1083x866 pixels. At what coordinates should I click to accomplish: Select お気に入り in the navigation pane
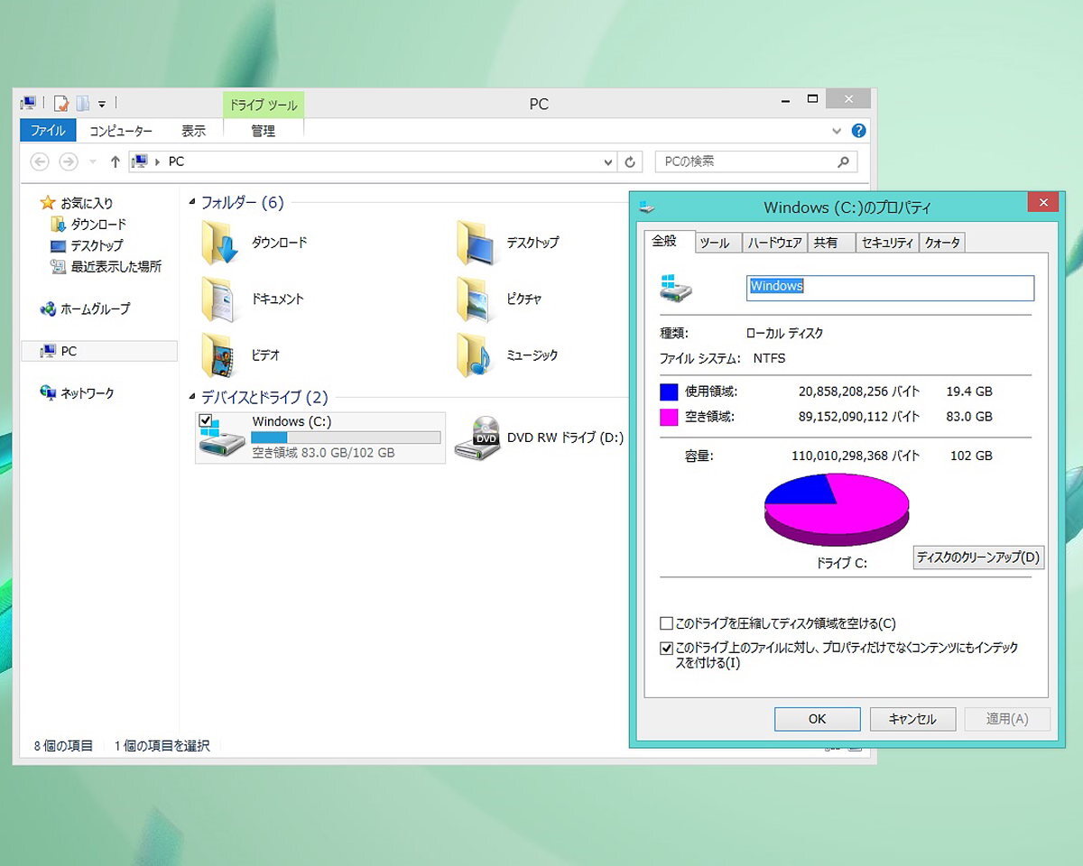[x=87, y=203]
